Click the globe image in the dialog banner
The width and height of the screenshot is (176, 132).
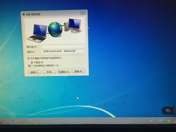click(x=55, y=29)
